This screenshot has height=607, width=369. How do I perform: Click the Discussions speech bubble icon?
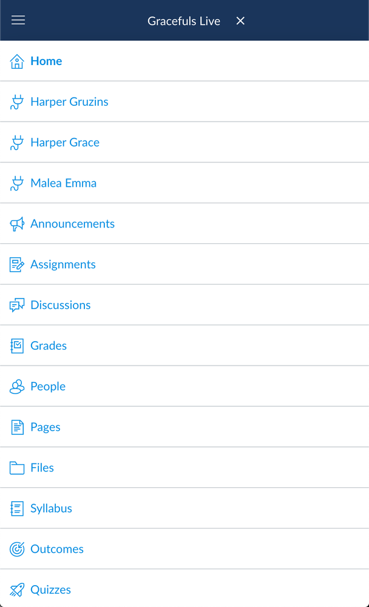pyautogui.click(x=16, y=305)
